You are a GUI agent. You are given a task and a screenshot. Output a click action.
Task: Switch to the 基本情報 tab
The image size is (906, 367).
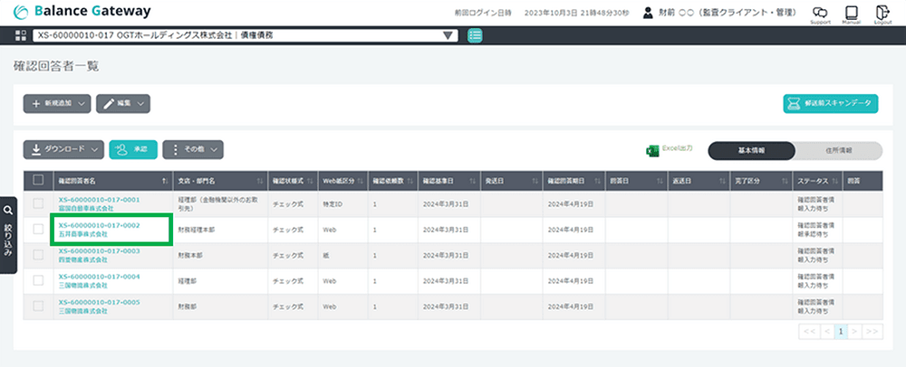pyautogui.click(x=751, y=151)
